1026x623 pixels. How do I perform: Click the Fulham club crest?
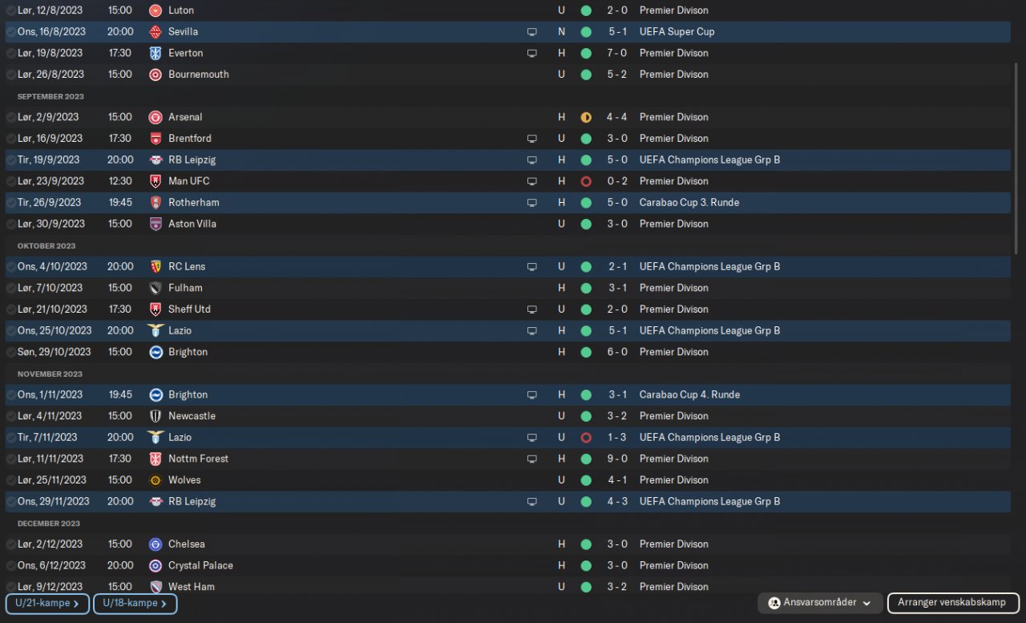click(x=156, y=288)
